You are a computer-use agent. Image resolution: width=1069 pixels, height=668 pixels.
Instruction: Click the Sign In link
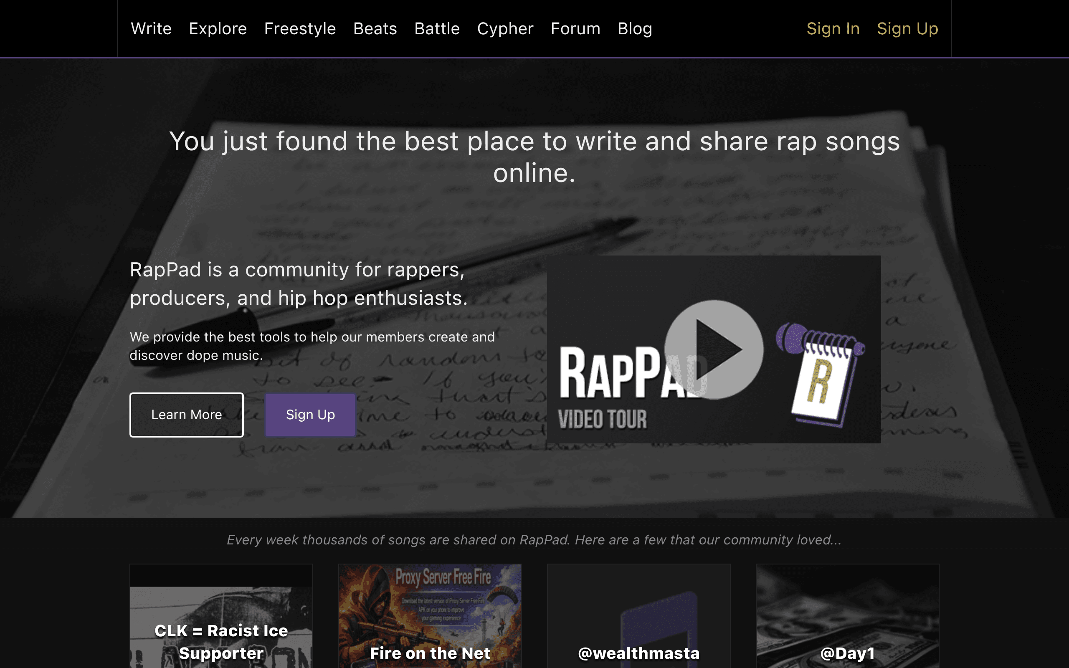point(833,29)
